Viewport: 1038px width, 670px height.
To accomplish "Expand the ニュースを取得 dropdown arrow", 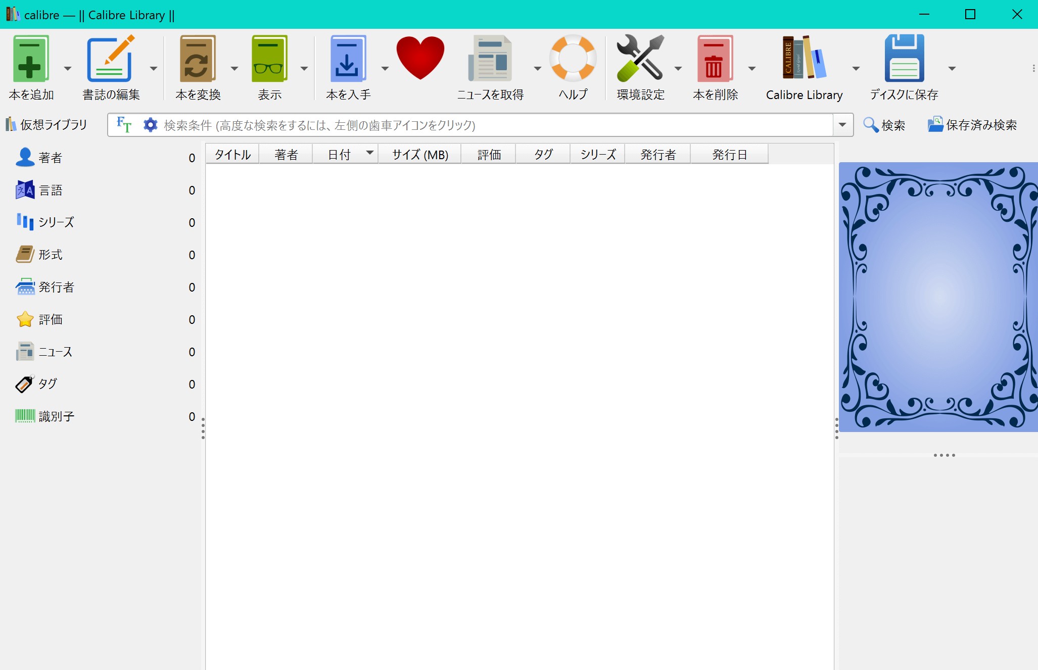I will point(537,68).
